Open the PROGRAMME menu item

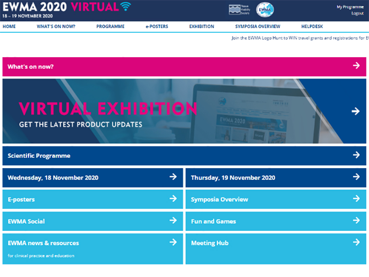[110, 27]
